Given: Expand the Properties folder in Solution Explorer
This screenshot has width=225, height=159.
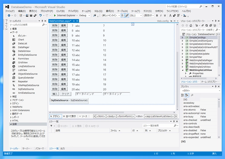Looking at the screenshot, I should [x=186, y=73].
